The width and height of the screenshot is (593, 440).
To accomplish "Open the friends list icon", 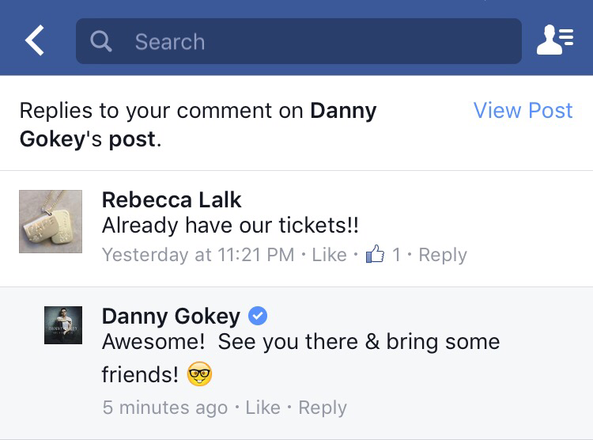I will click(x=555, y=41).
